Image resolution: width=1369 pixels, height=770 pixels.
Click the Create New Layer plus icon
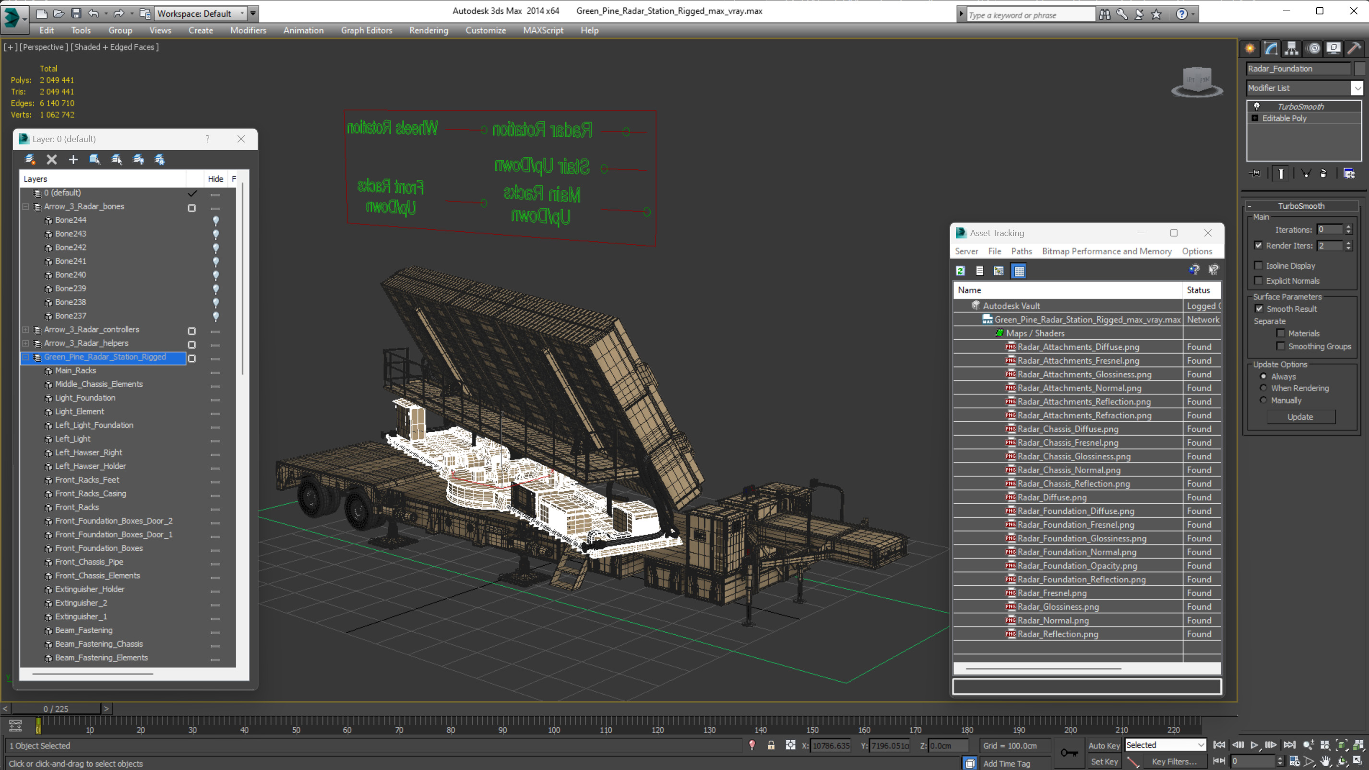tap(73, 159)
